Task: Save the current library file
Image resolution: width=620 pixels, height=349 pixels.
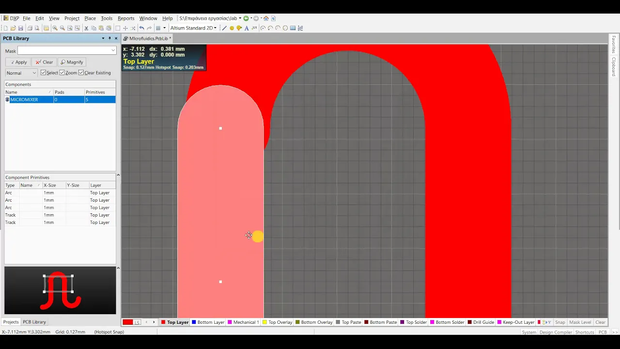Action: click(x=20, y=28)
